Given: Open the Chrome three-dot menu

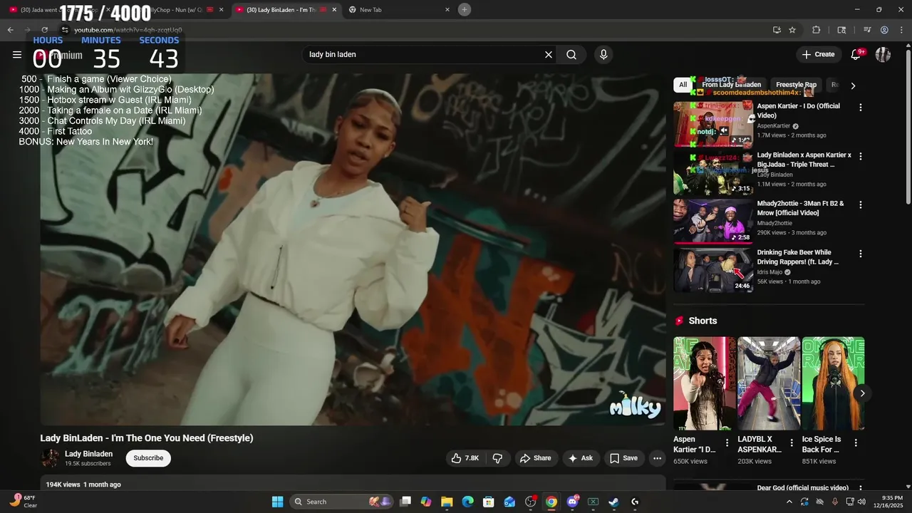Looking at the screenshot, I should tap(901, 30).
